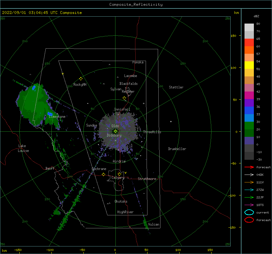Screen dimensions: 272x254
Task: Click the Lake Louise label
Action: (x=23, y=148)
